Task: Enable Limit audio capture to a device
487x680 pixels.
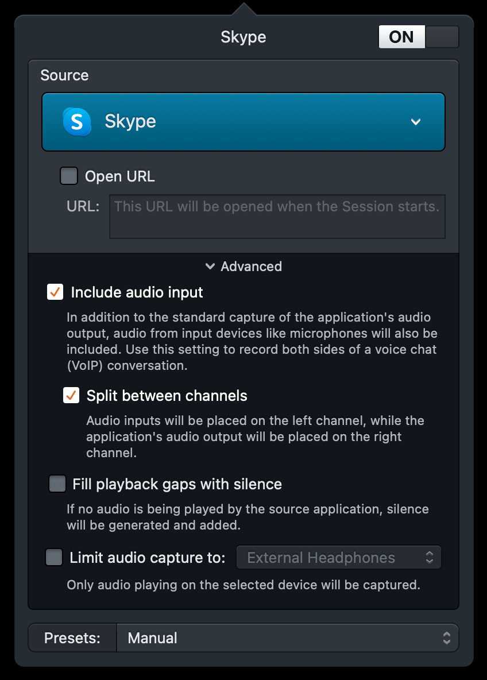Action: [x=53, y=557]
